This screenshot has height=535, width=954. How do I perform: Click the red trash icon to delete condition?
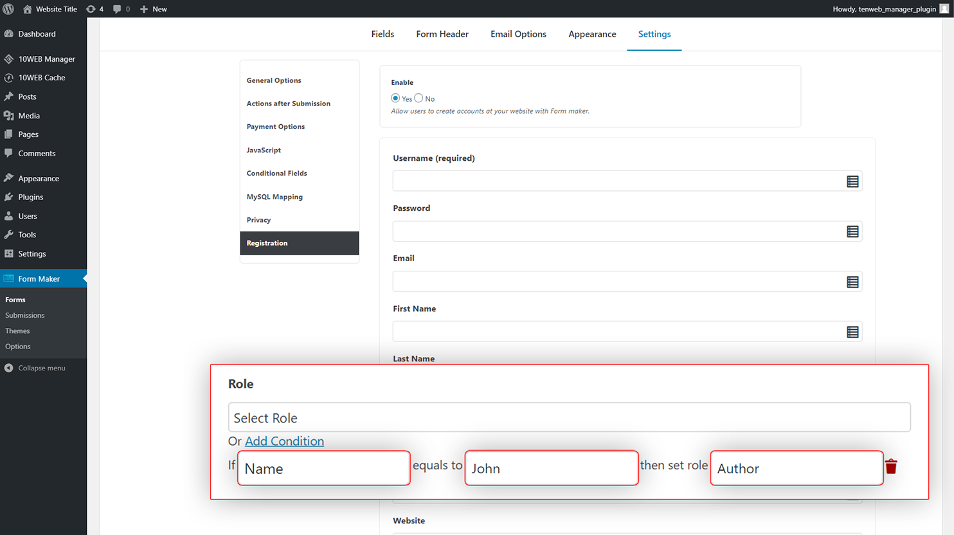click(x=891, y=467)
